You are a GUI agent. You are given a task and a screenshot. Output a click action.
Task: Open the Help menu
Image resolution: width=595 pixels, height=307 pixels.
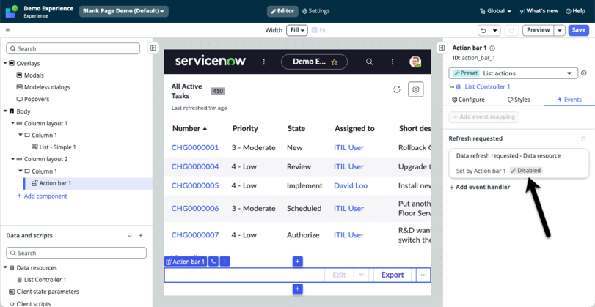(575, 11)
